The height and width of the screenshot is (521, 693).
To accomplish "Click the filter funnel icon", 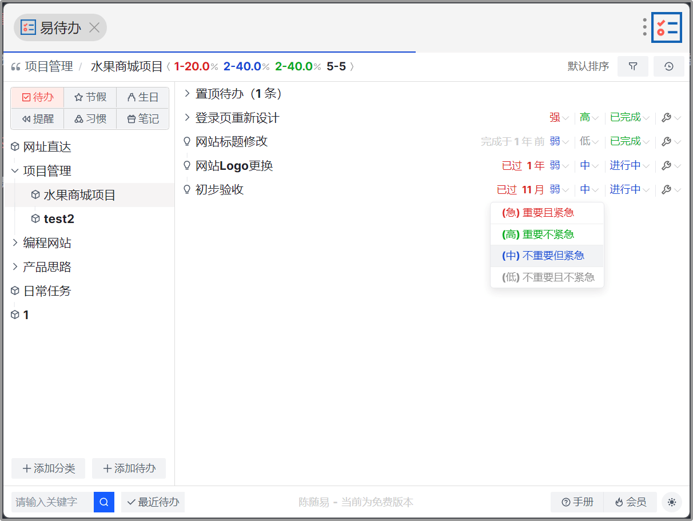I will (x=633, y=66).
